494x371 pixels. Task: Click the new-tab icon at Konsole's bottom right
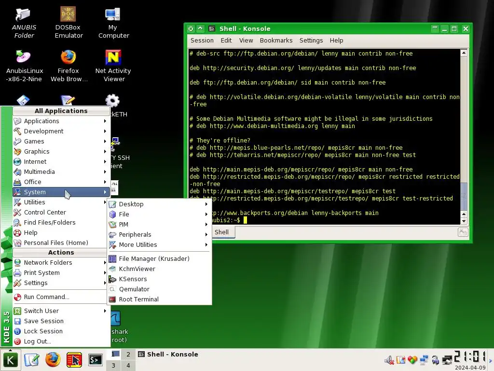(x=463, y=232)
